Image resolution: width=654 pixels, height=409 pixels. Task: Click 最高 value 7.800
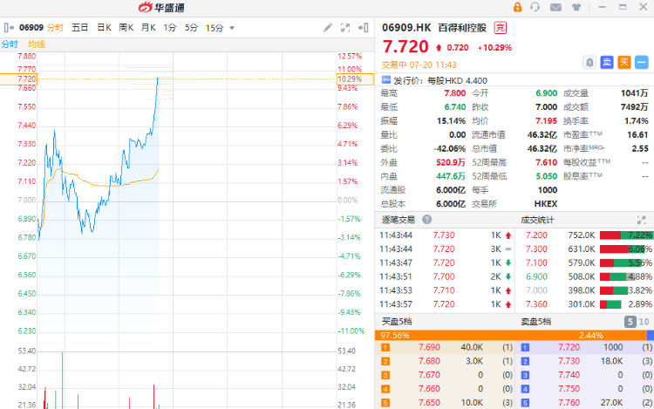(x=454, y=93)
